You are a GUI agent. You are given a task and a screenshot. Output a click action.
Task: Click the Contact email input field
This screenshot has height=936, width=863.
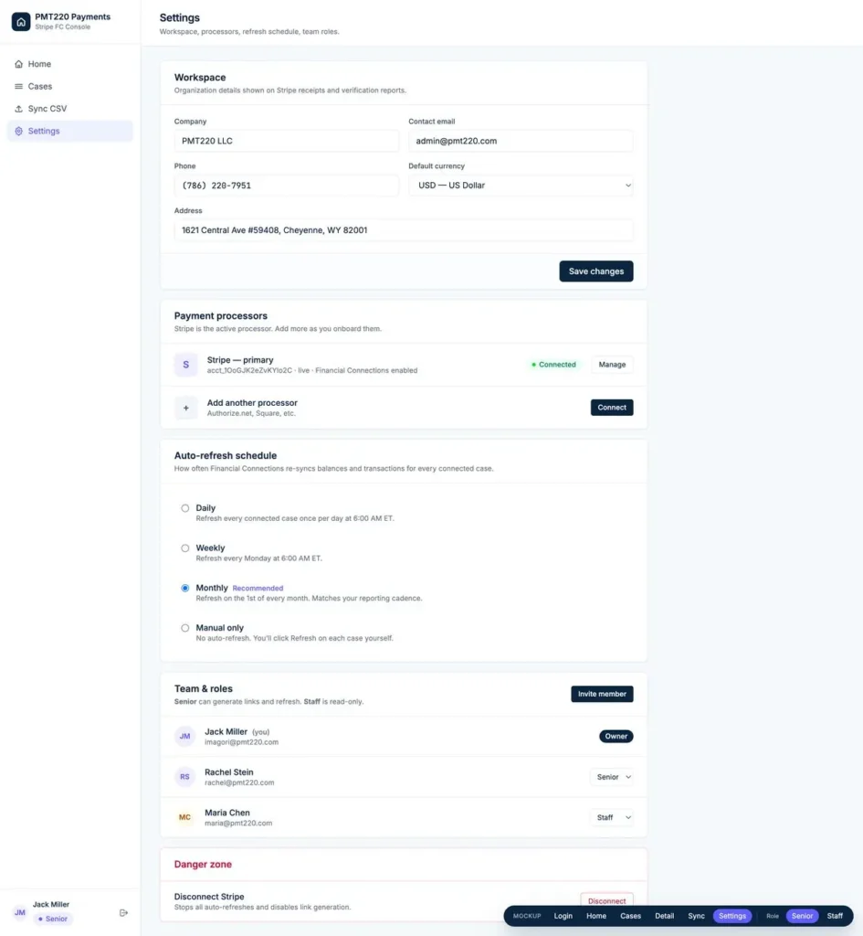521,141
